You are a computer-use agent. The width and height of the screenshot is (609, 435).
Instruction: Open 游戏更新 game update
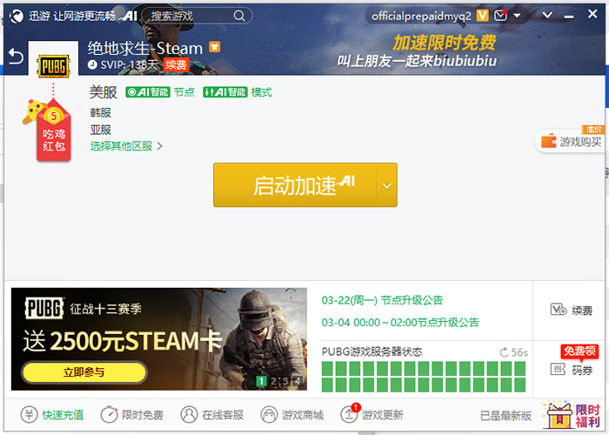pos(372,414)
